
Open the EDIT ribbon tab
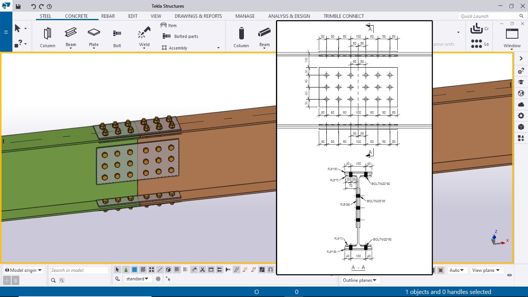point(133,16)
